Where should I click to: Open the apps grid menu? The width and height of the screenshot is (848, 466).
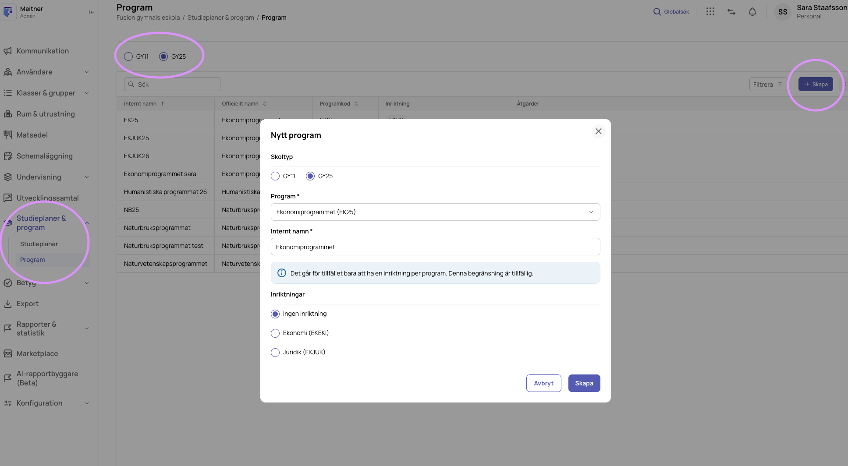(x=710, y=12)
